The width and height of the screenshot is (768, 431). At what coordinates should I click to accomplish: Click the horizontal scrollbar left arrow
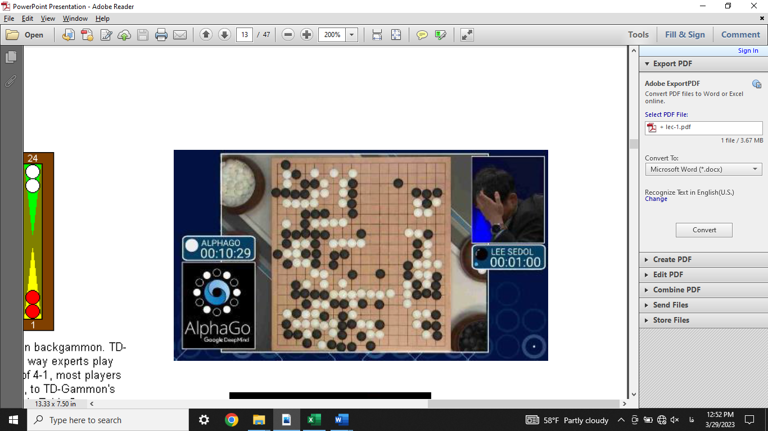pos(92,404)
